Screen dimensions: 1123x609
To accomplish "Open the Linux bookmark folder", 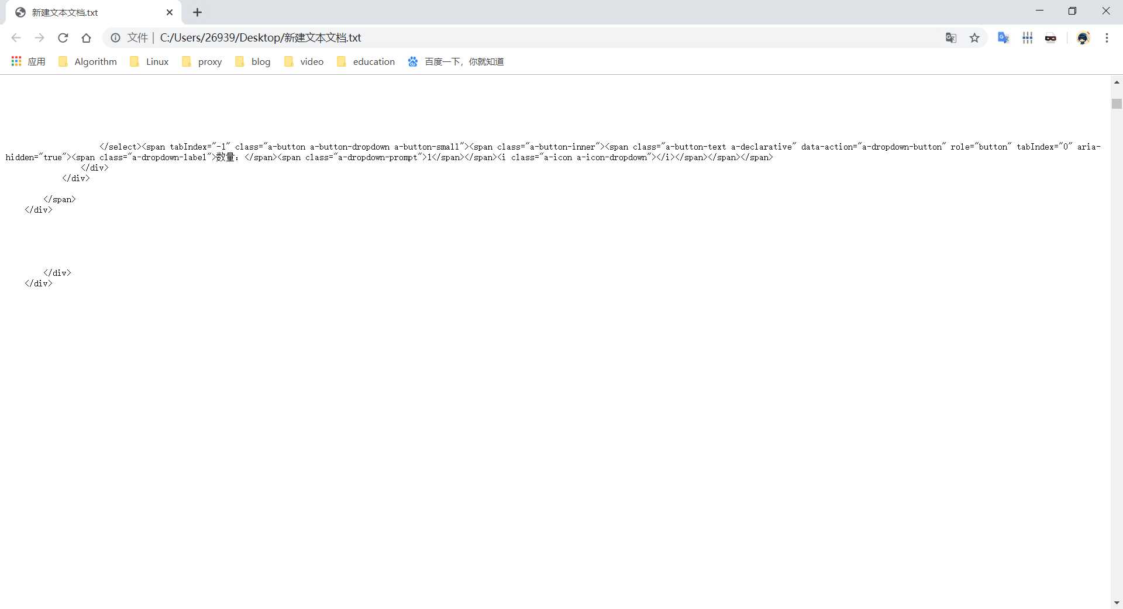I will (149, 61).
